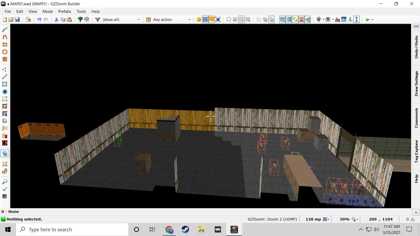The height and width of the screenshot is (236, 420).
Task: Expand the dynamic lights lightbulb dropdown arrow
Action: [323, 19]
